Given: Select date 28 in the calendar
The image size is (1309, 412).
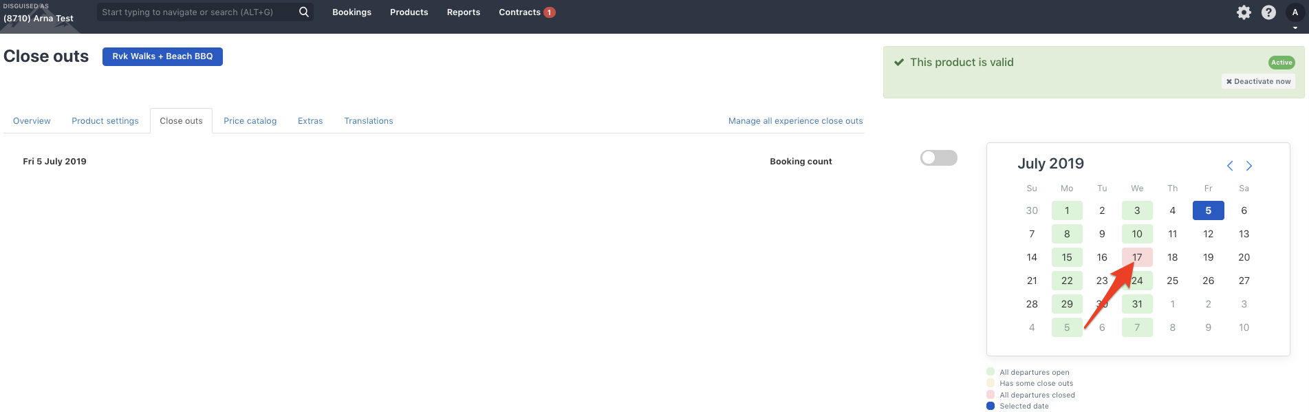Looking at the screenshot, I should (1032, 304).
